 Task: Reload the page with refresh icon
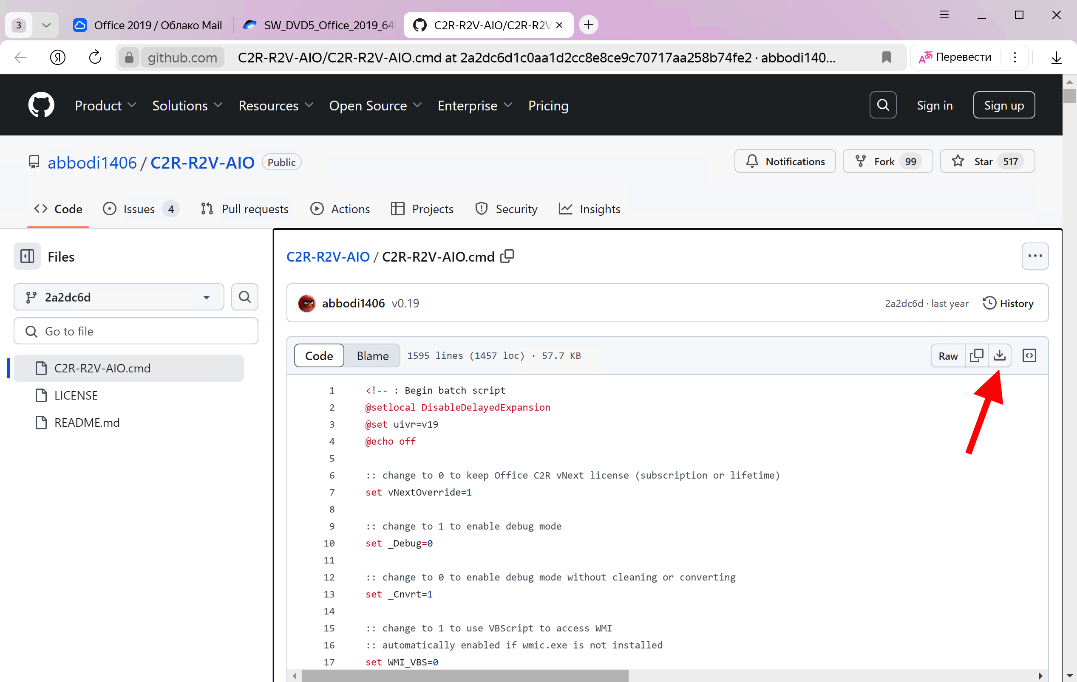coord(95,57)
